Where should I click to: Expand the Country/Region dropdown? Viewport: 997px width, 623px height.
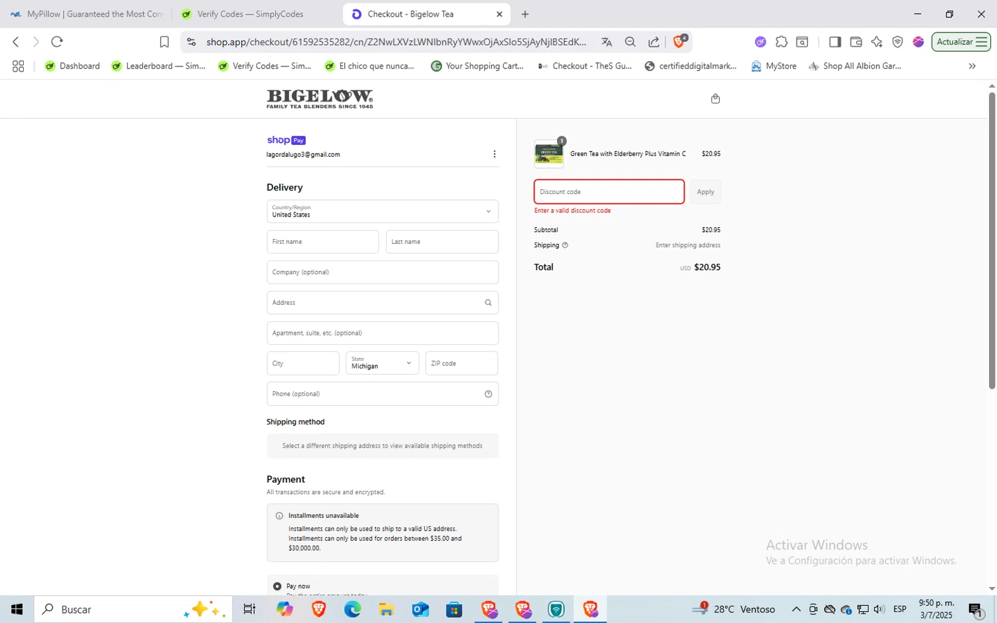pos(382,211)
